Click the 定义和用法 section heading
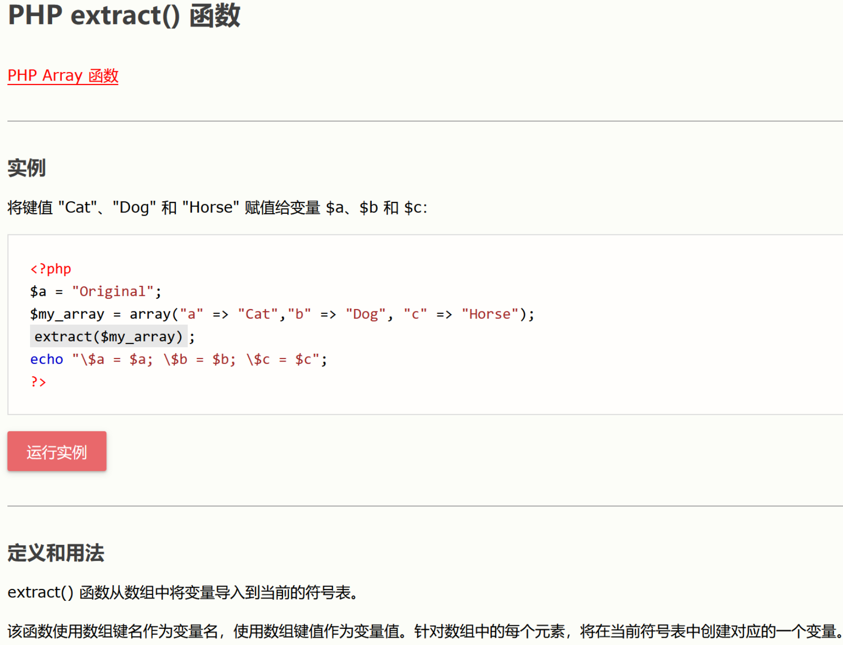 56,553
